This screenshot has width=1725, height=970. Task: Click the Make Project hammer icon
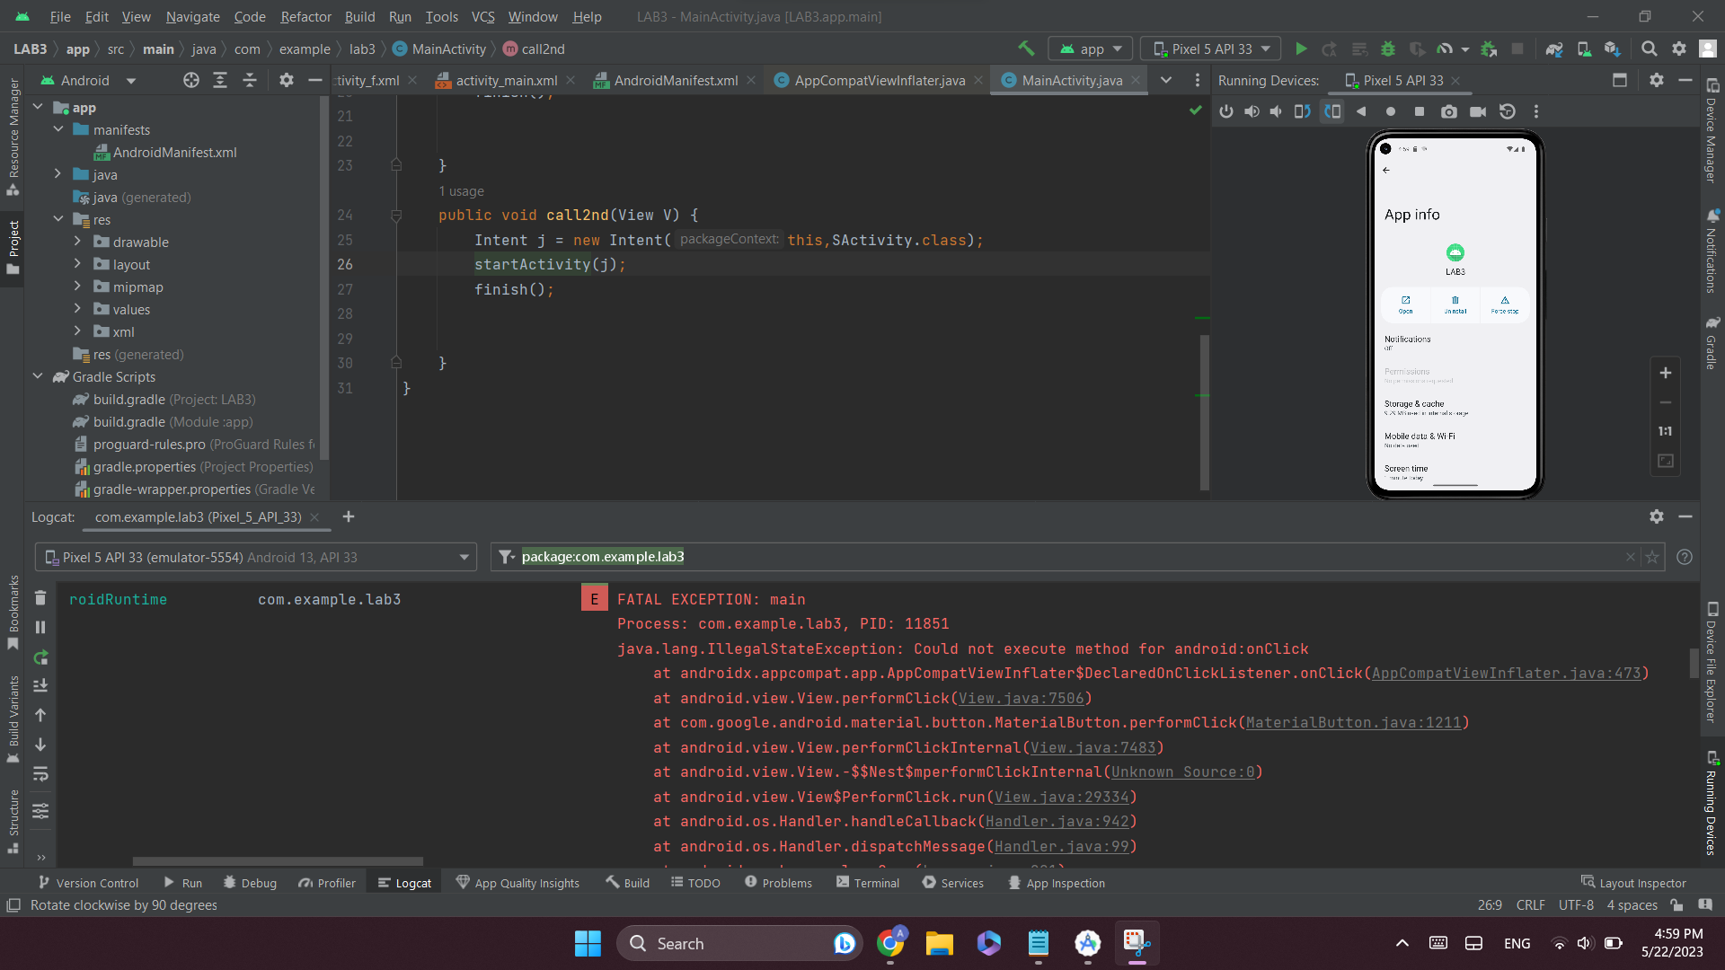(x=1026, y=48)
